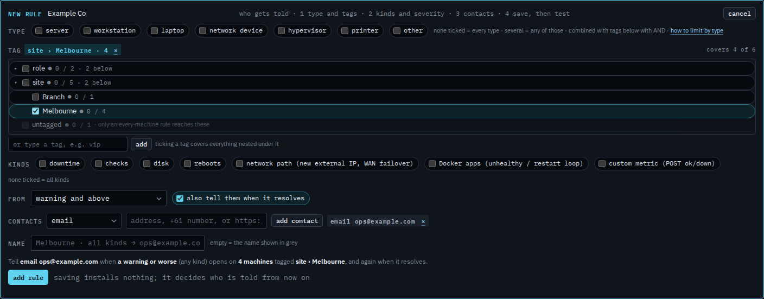Tick the server type checkbox
Viewport: 764px width, 299px height.
[39, 30]
